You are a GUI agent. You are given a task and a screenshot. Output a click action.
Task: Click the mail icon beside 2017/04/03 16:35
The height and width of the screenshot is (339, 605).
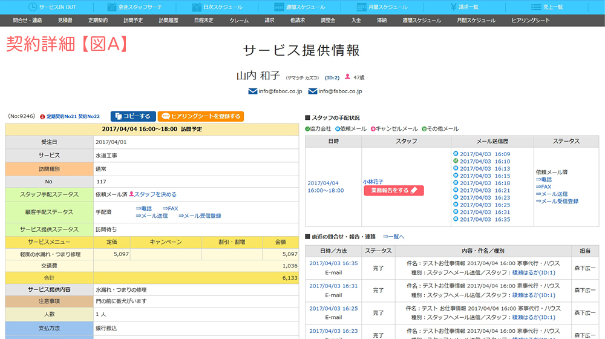[x=456, y=219]
